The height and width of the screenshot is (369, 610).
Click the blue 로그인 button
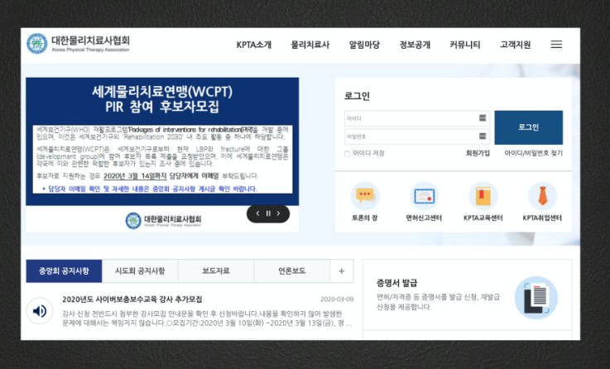[x=528, y=127]
